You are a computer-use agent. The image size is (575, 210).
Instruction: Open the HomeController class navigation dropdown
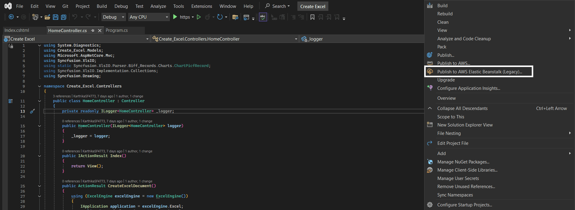click(x=225, y=39)
